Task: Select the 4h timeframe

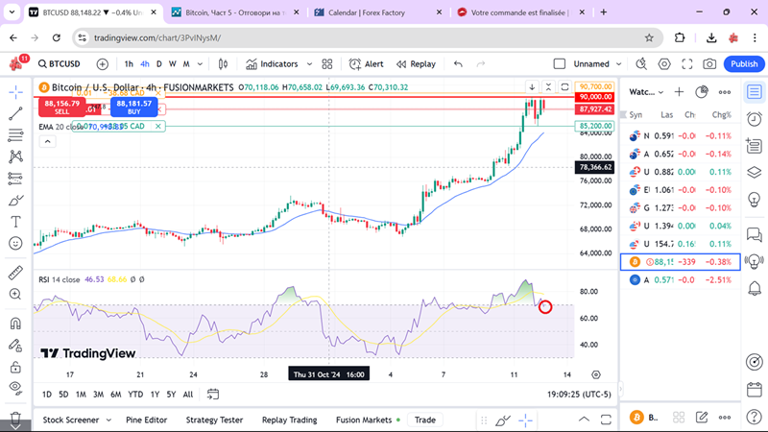Action: (x=145, y=64)
